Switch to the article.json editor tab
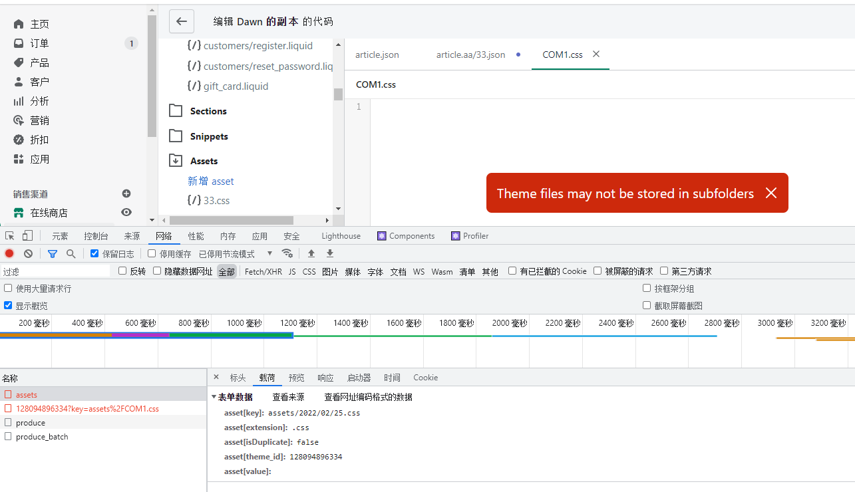 point(377,55)
